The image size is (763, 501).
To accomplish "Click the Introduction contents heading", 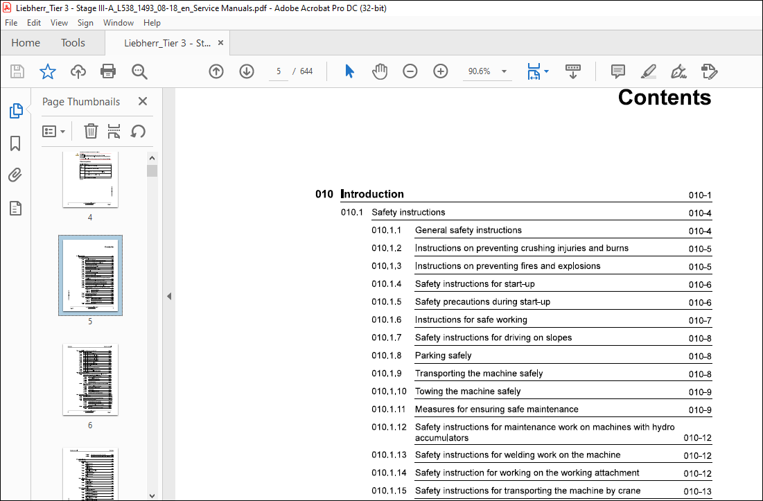I will coord(373,194).
